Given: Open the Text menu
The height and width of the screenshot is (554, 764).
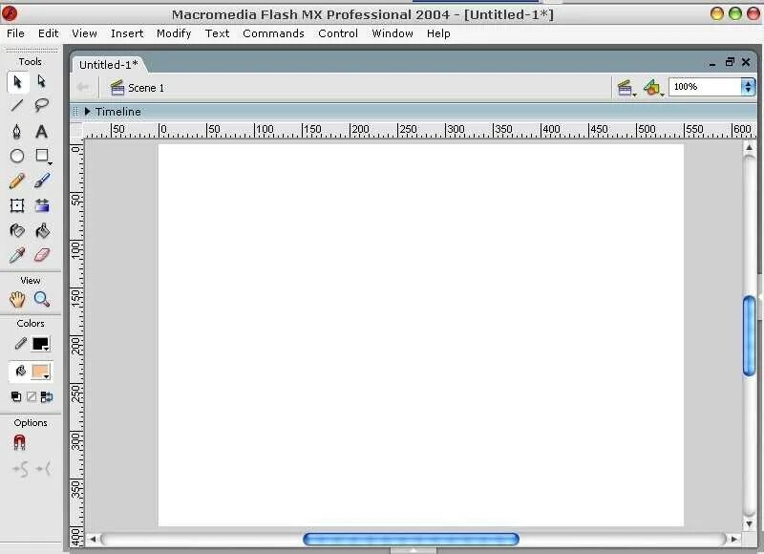Looking at the screenshot, I should coord(217,33).
